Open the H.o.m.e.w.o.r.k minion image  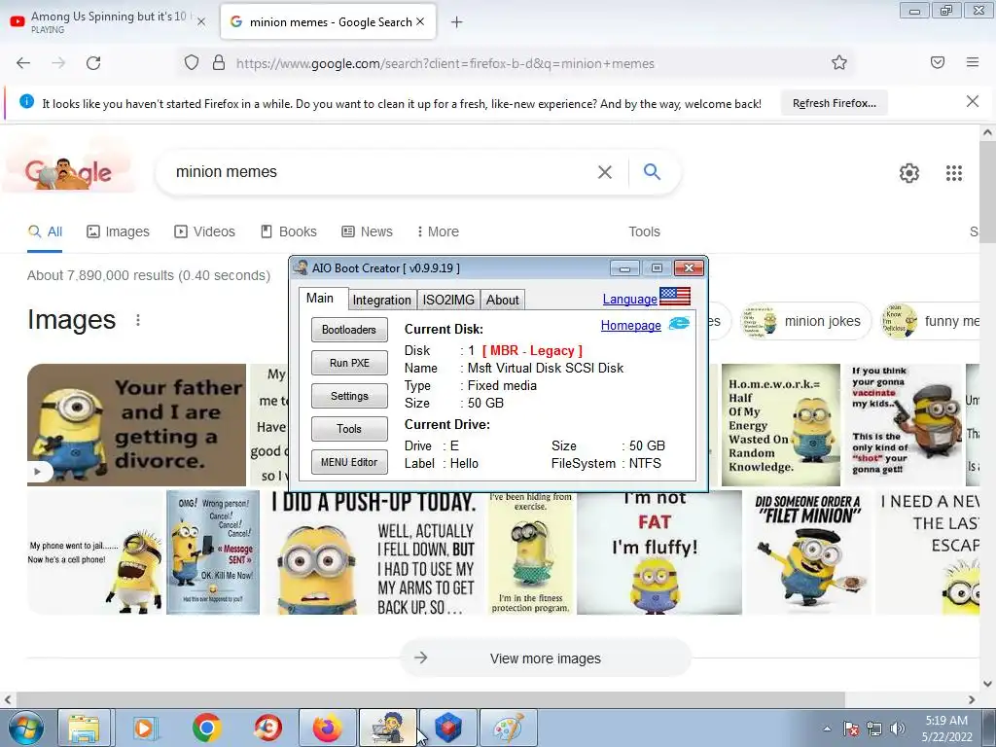781,425
